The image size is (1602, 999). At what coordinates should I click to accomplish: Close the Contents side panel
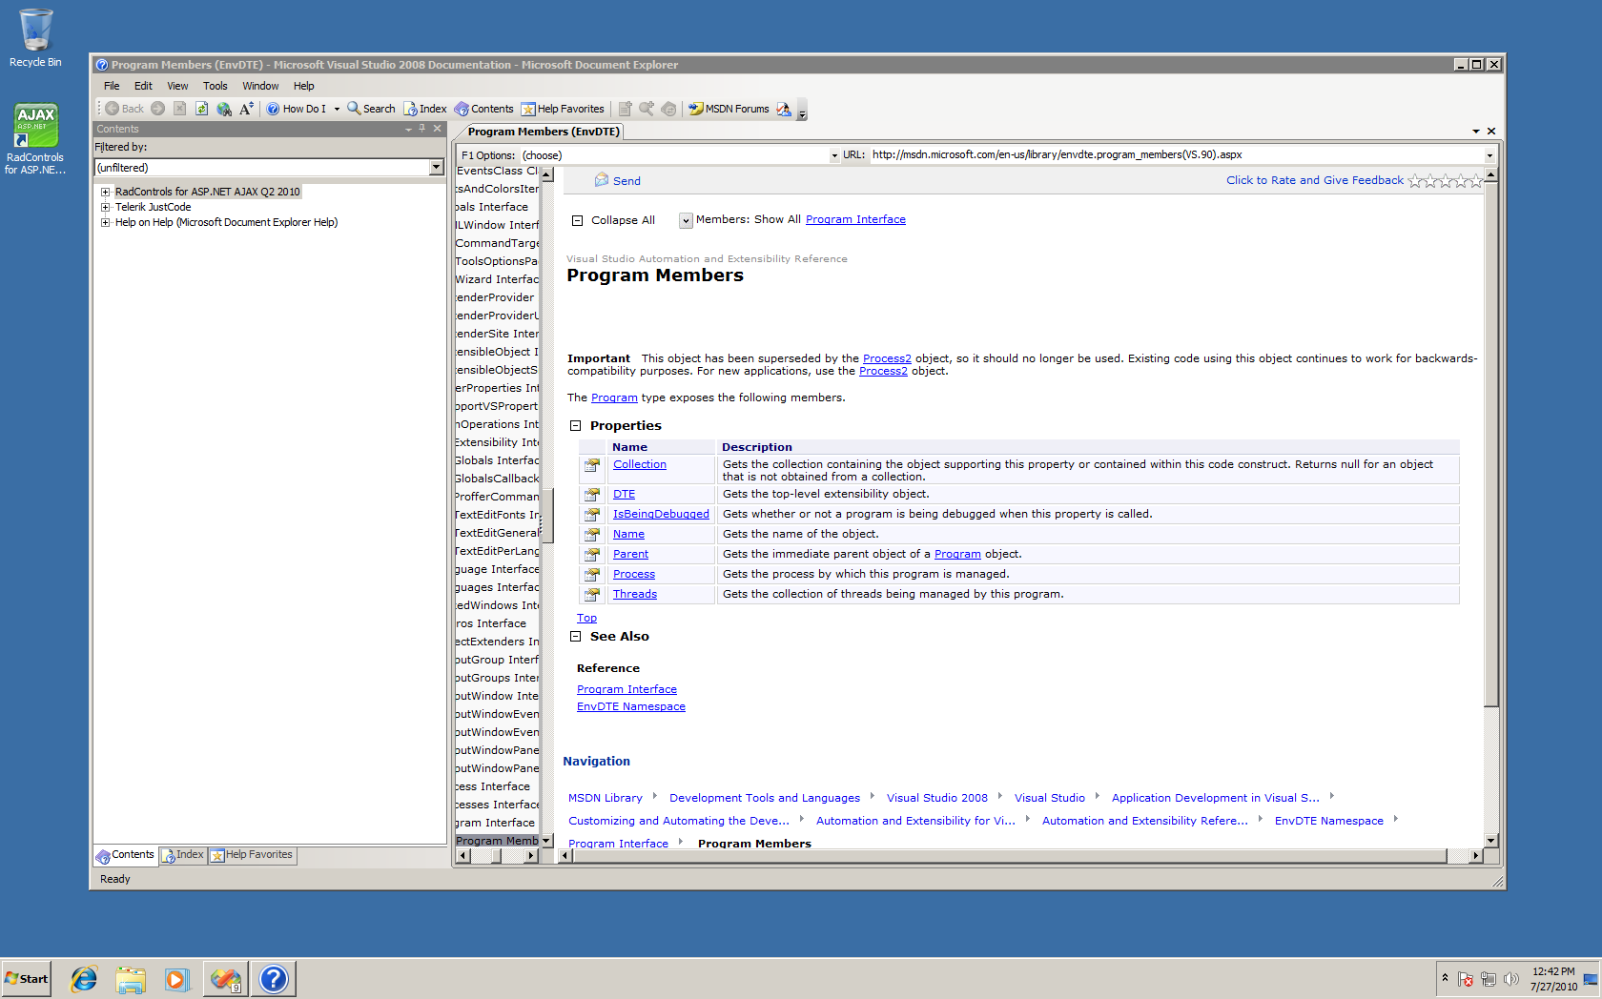(x=438, y=129)
